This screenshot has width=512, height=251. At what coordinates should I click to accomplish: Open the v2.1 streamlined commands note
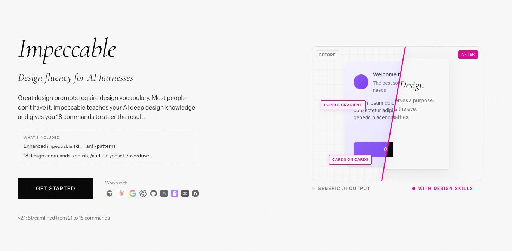pyautogui.click(x=64, y=218)
